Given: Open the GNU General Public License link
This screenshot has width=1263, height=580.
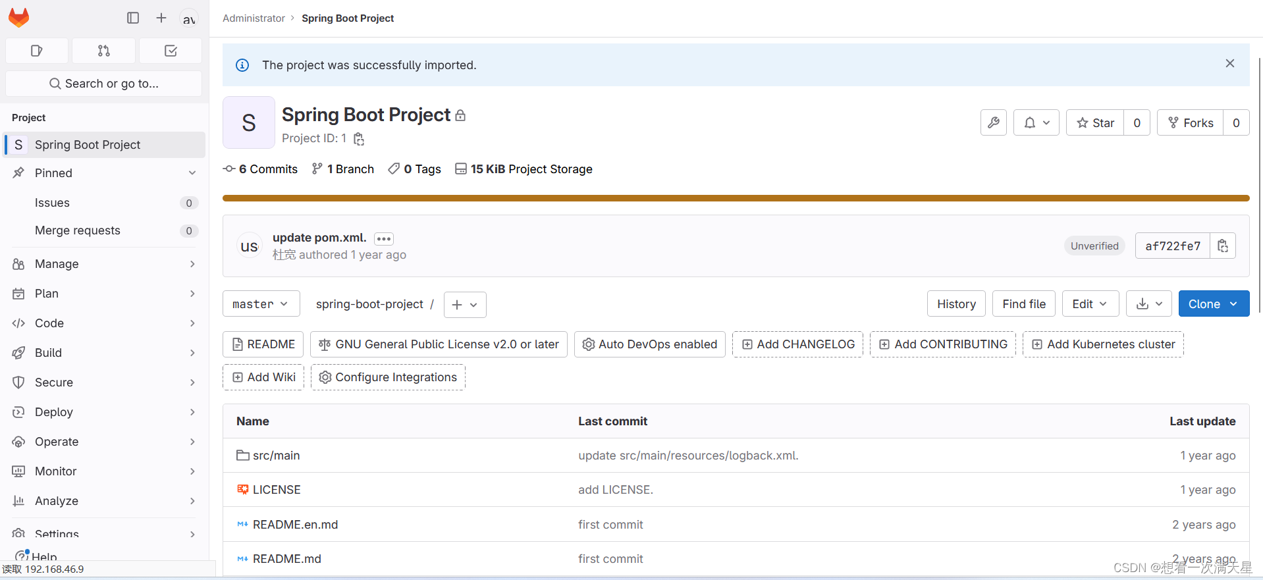Looking at the screenshot, I should 439,344.
